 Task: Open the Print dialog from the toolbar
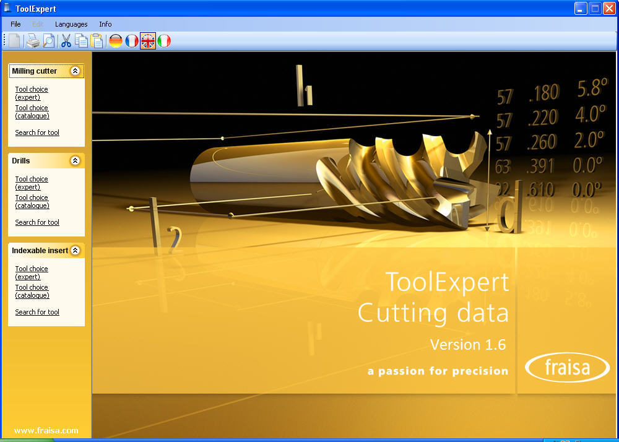32,40
